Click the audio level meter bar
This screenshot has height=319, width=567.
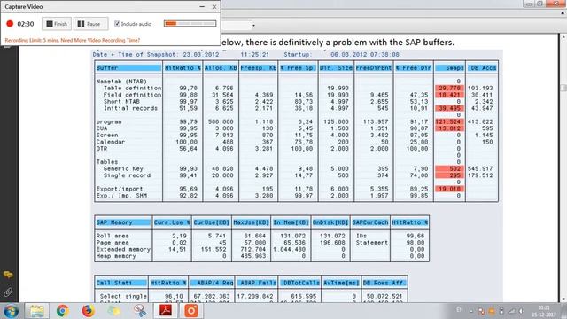tap(190, 24)
